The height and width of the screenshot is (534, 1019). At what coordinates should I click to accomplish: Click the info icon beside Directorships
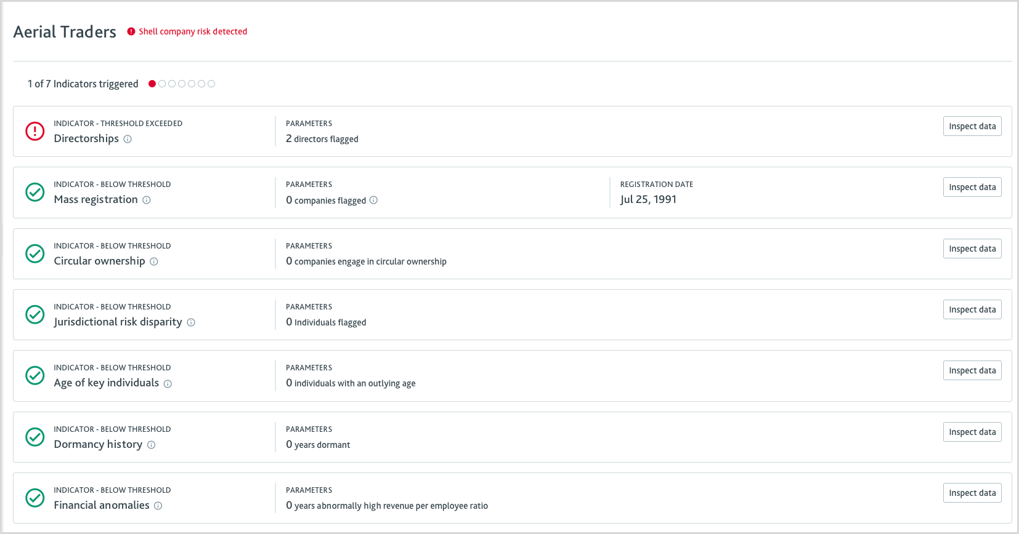128,139
